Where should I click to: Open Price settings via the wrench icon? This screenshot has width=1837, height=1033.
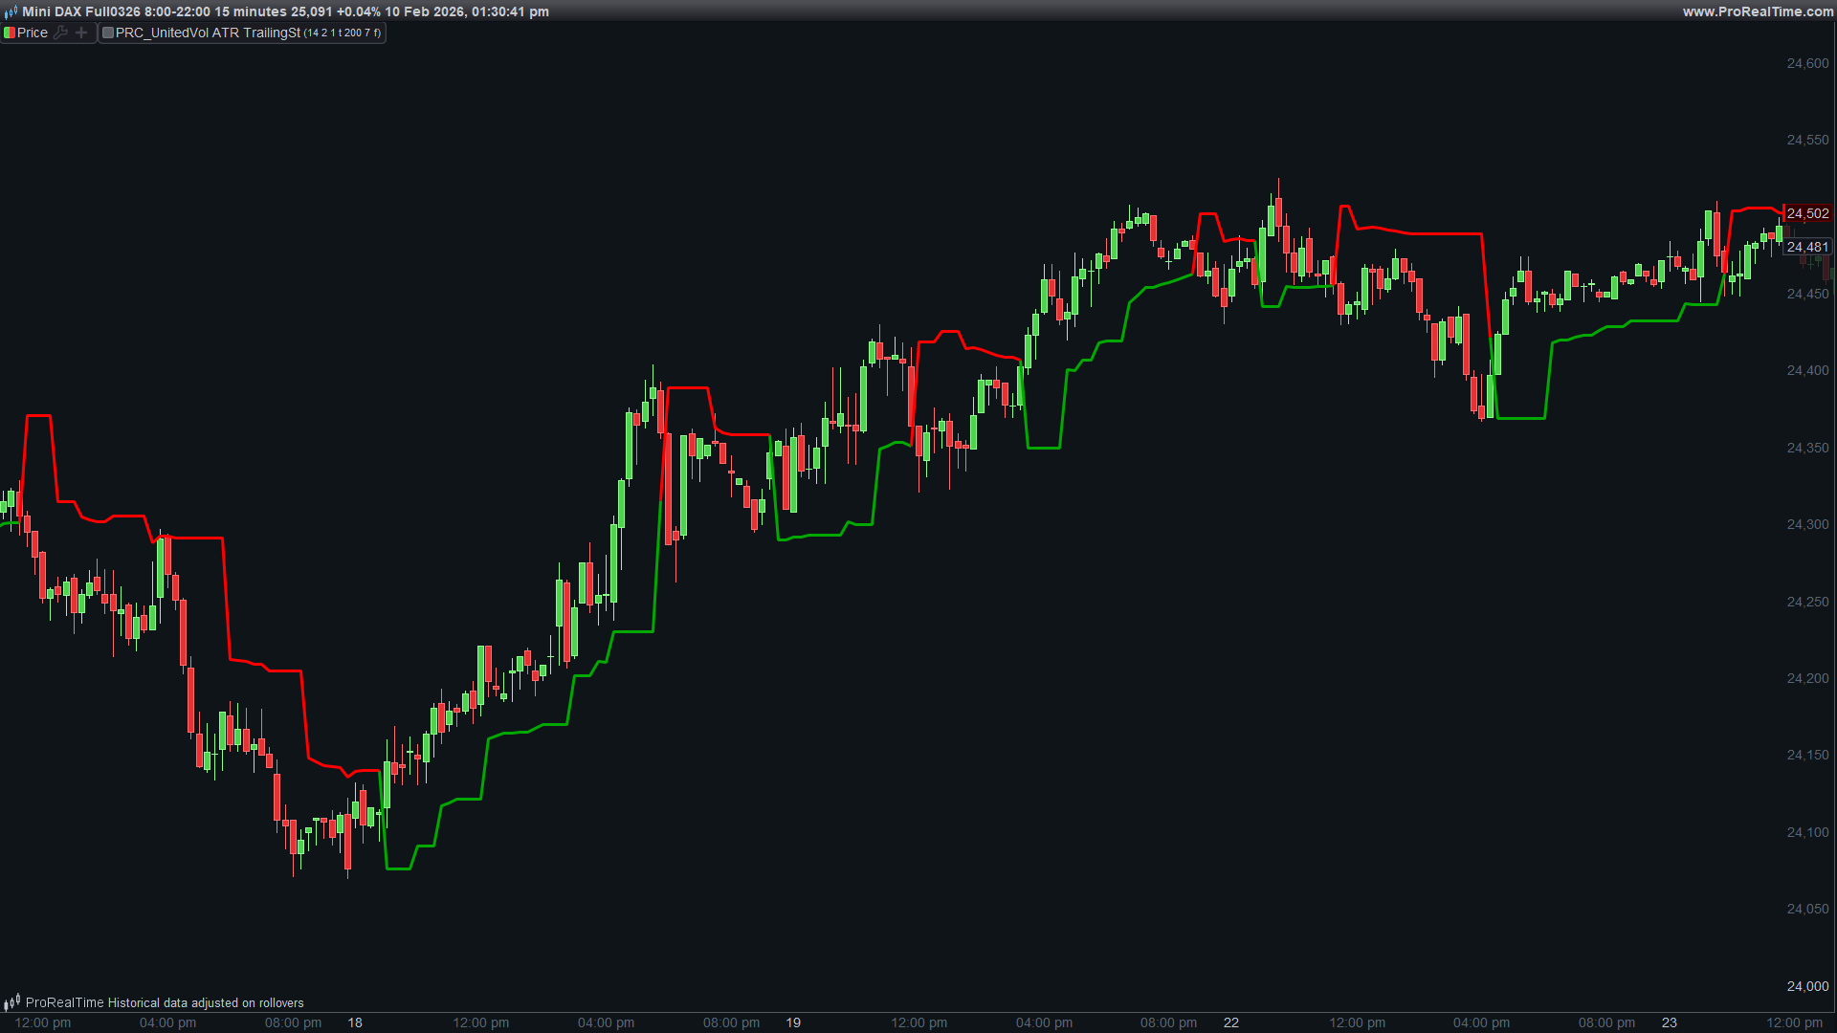click(61, 33)
